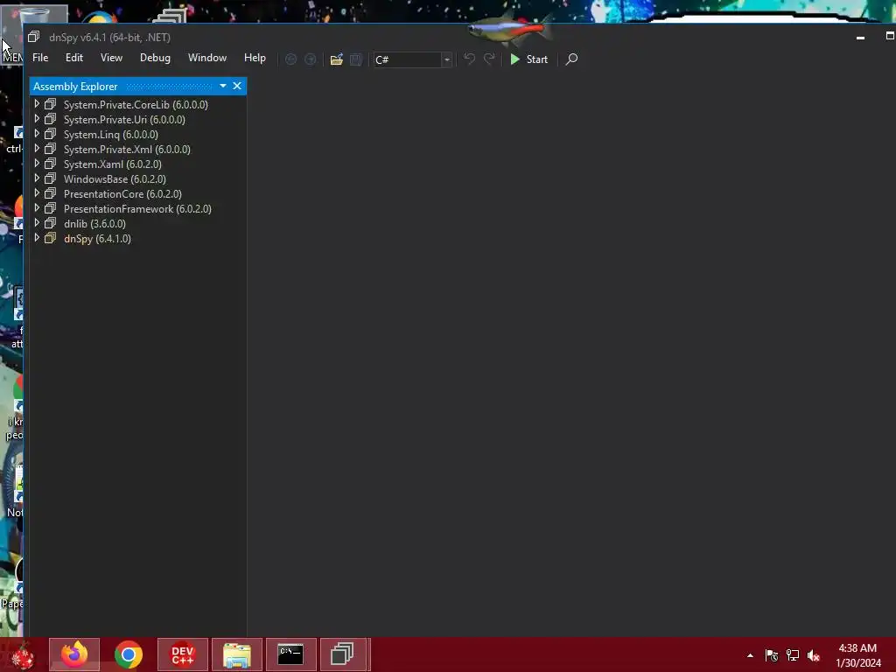896x672 pixels.
Task: Click the dnSpy title bar app icon
Action: pos(34,37)
